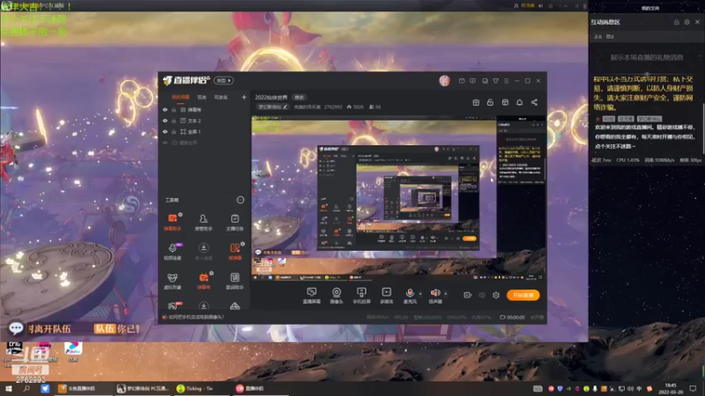Open the room manager assistant tool
The height and width of the screenshot is (396, 705).
tap(204, 222)
